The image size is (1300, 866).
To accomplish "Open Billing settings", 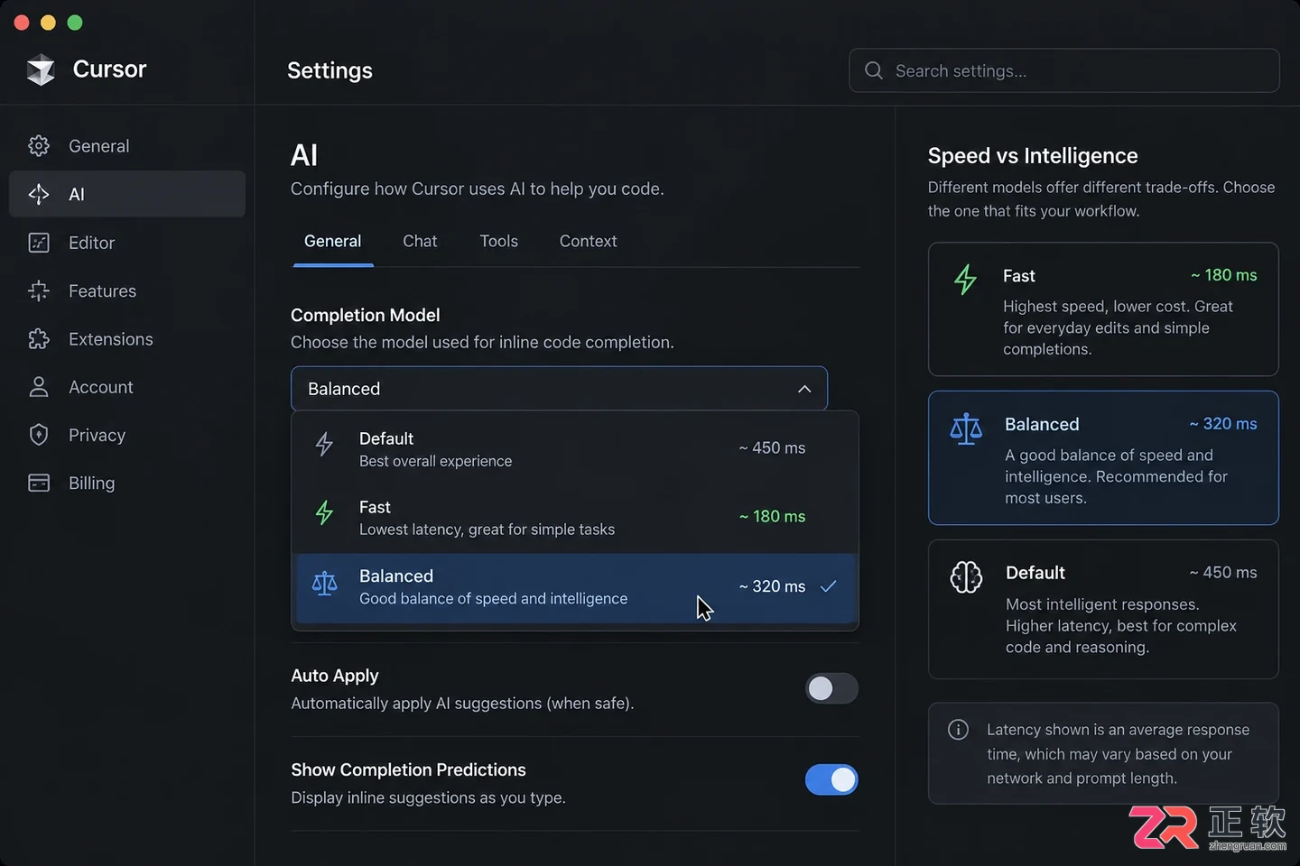I will [127, 483].
